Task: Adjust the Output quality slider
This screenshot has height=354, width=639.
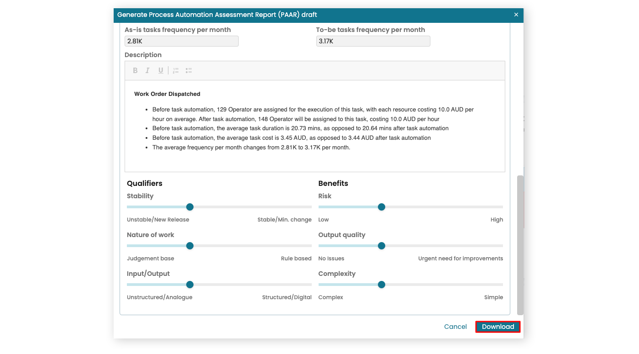Action: coord(382,246)
